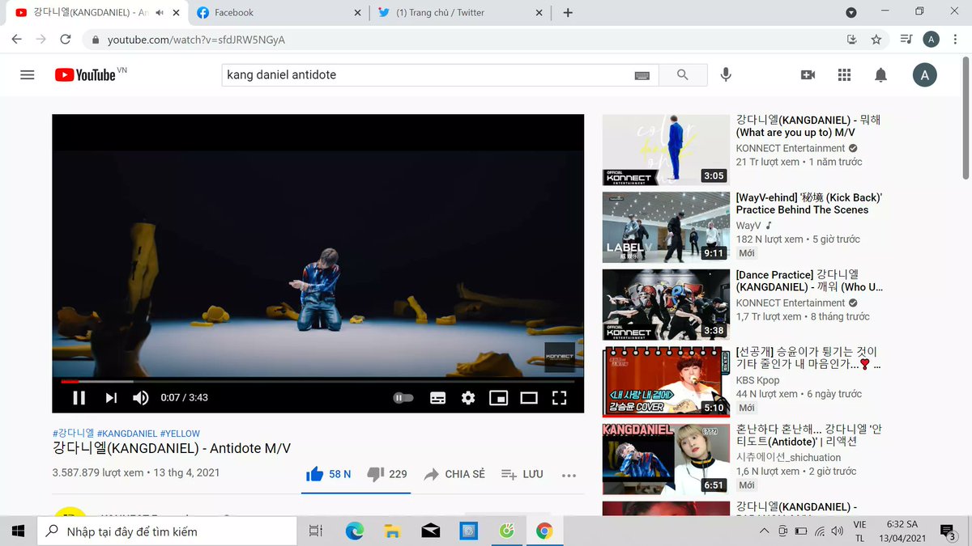The image size is (972, 546).
Task: Open the on-screen keyboard in search box
Action: (x=642, y=75)
